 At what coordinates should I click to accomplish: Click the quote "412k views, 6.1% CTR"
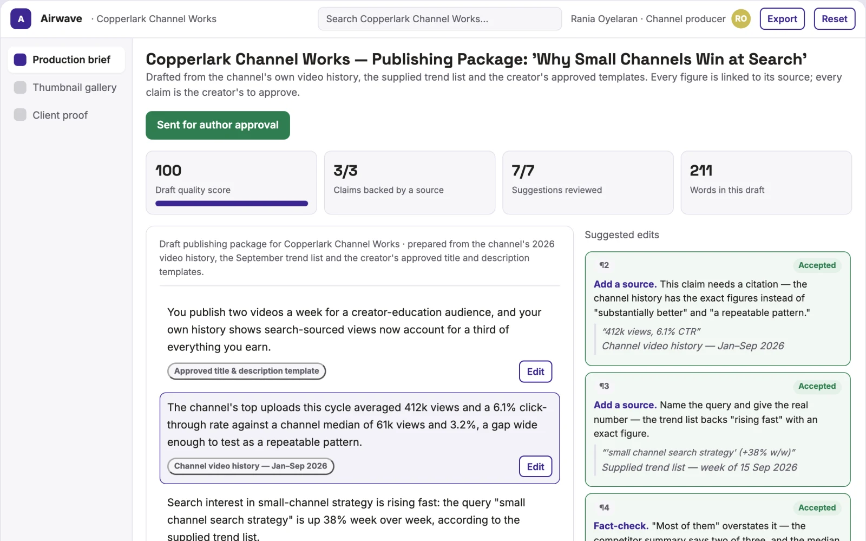click(x=651, y=331)
